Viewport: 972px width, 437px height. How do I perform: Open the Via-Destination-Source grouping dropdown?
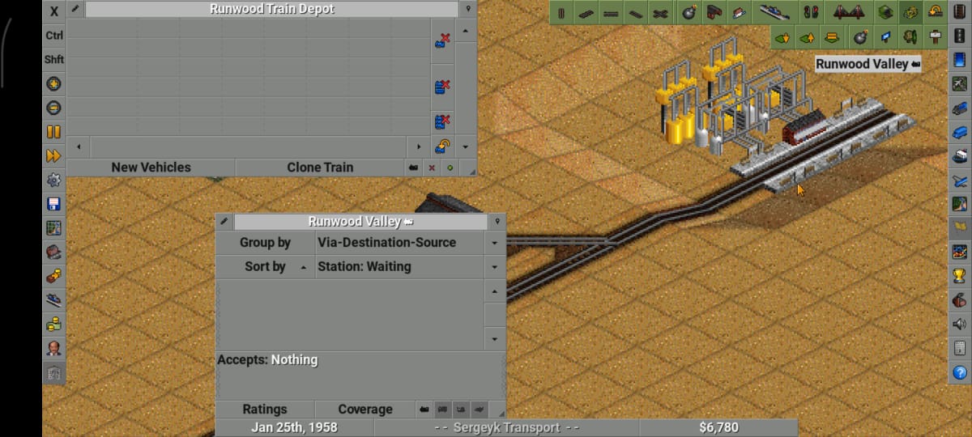[x=494, y=243]
